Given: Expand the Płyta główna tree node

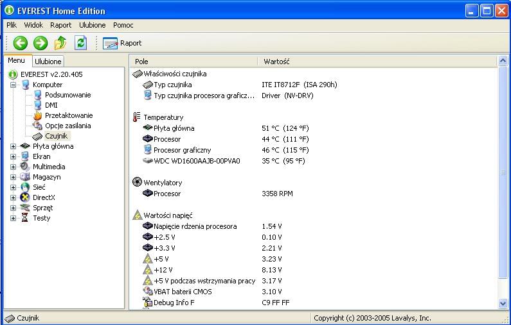Looking at the screenshot, I should (x=13, y=146).
